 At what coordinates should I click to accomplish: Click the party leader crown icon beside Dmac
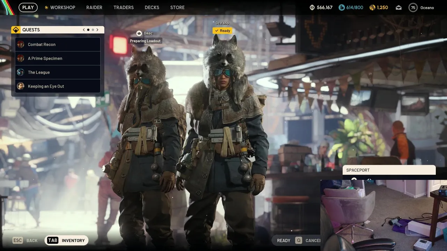point(139,33)
